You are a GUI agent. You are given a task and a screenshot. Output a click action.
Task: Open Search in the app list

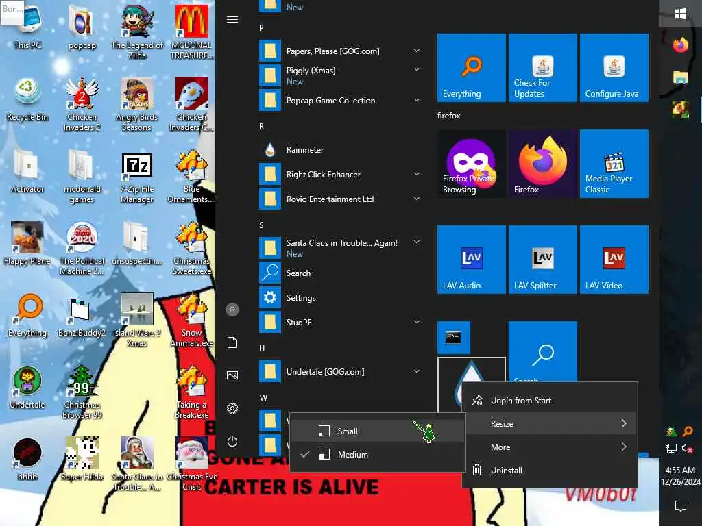coord(340,273)
